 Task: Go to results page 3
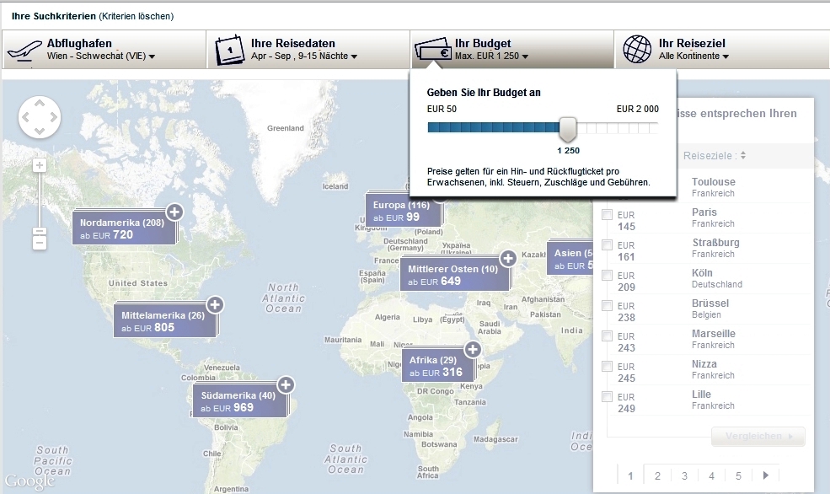684,475
